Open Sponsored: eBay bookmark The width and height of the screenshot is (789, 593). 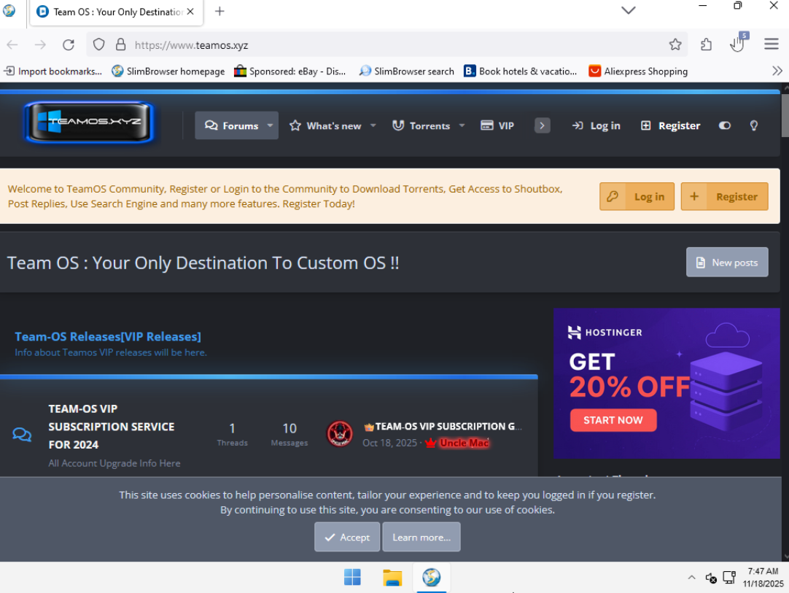pos(290,71)
